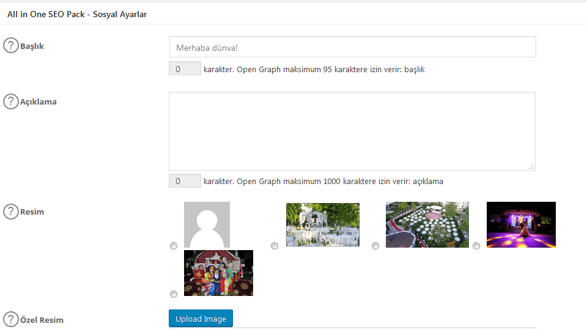Screen dimensions: 587x329
Task: Show help for the Resim field
Action: click(x=11, y=212)
